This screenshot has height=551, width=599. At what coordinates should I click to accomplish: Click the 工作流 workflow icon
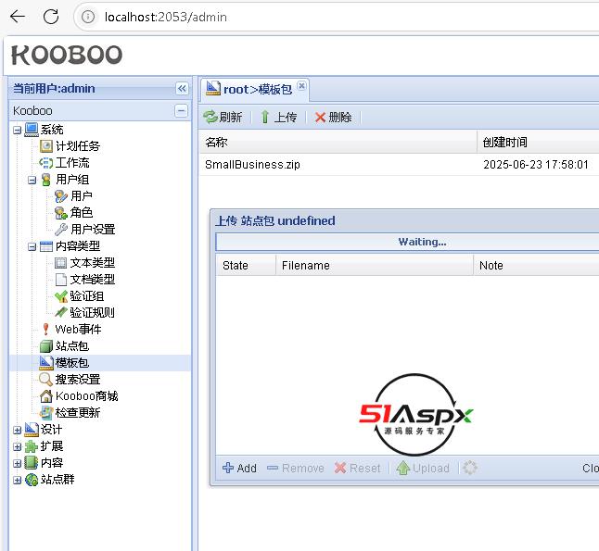(46, 163)
